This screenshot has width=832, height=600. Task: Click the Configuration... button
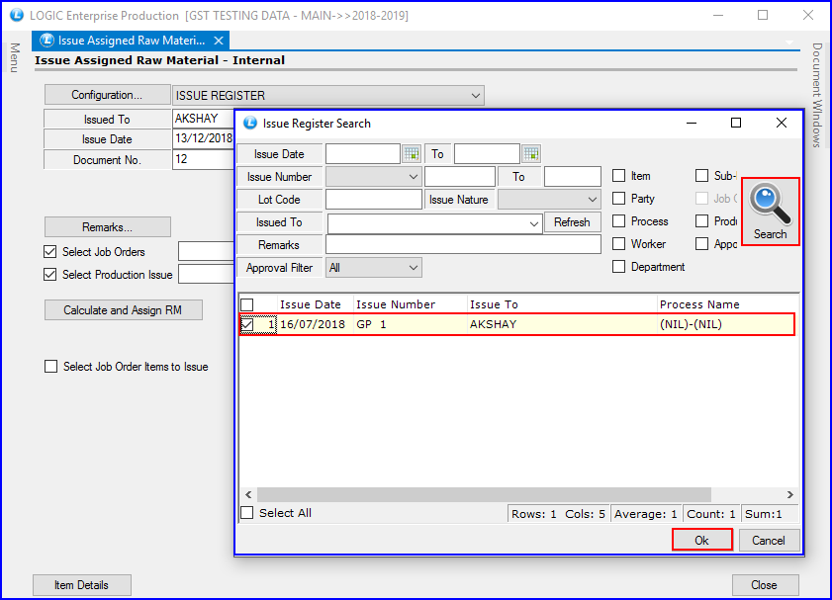coord(107,95)
